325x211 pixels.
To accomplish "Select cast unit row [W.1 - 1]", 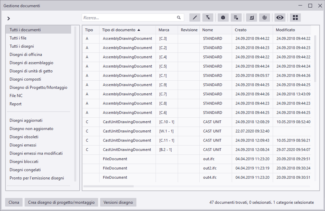I will click(x=197, y=131).
